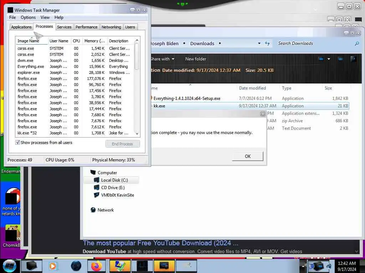Open the Task Manager File menu
Image resolution: width=365 pixels, height=273 pixels.
[12, 17]
